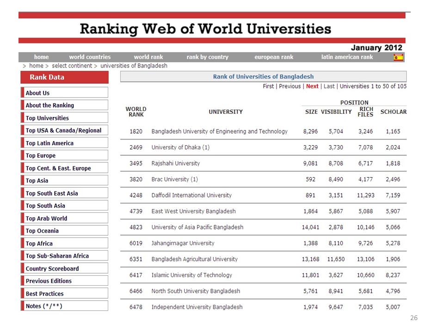Open Independent University Bangladesh entry
The height and width of the screenshot is (333, 444).
click(197, 307)
